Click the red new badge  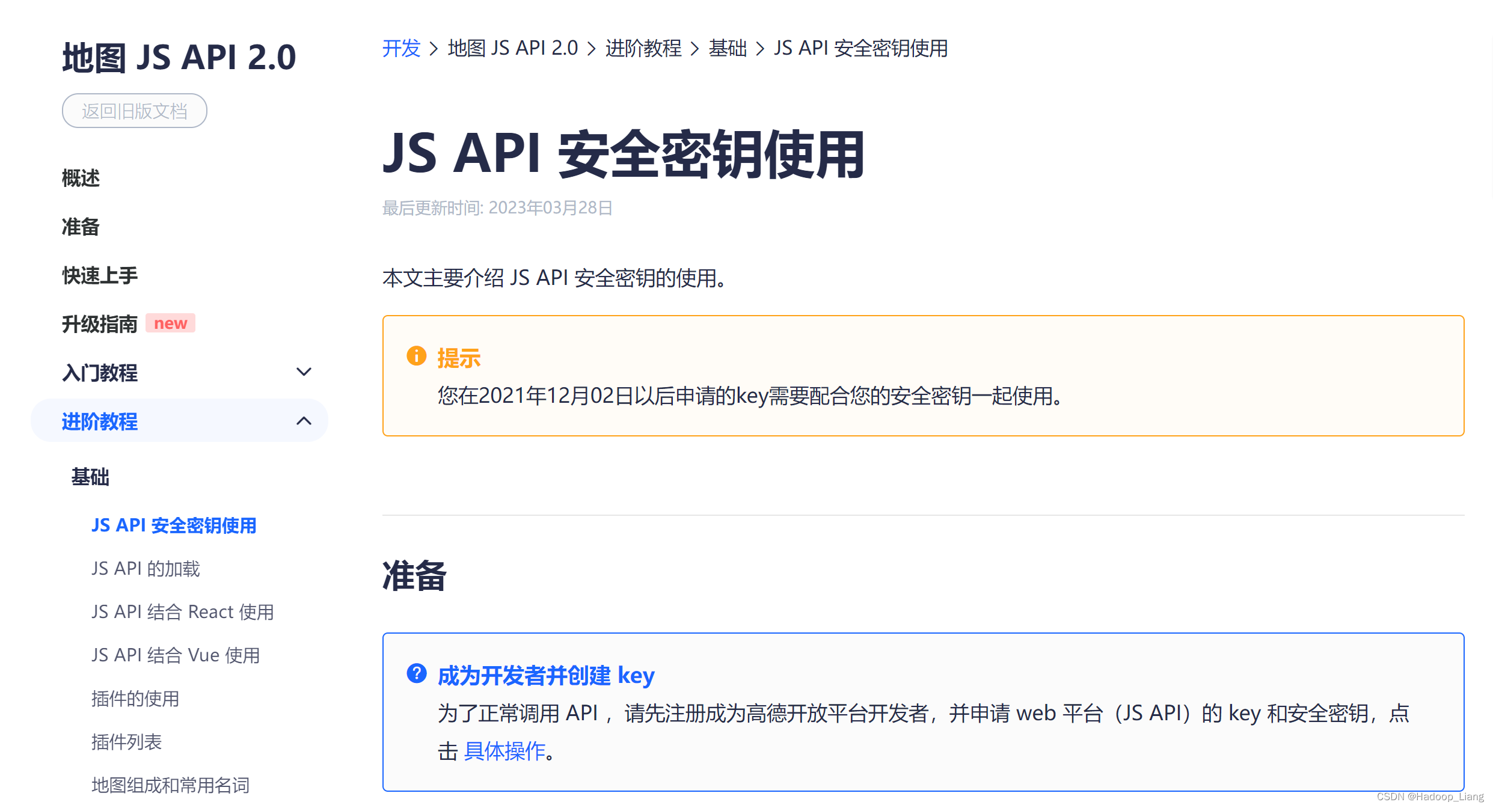click(x=171, y=323)
